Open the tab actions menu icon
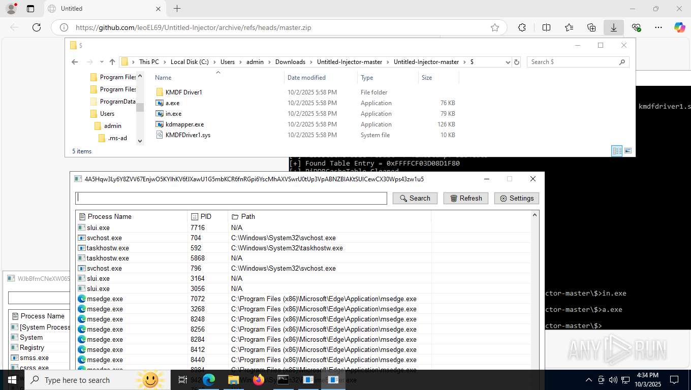The height and width of the screenshot is (390, 691). click(x=30, y=9)
